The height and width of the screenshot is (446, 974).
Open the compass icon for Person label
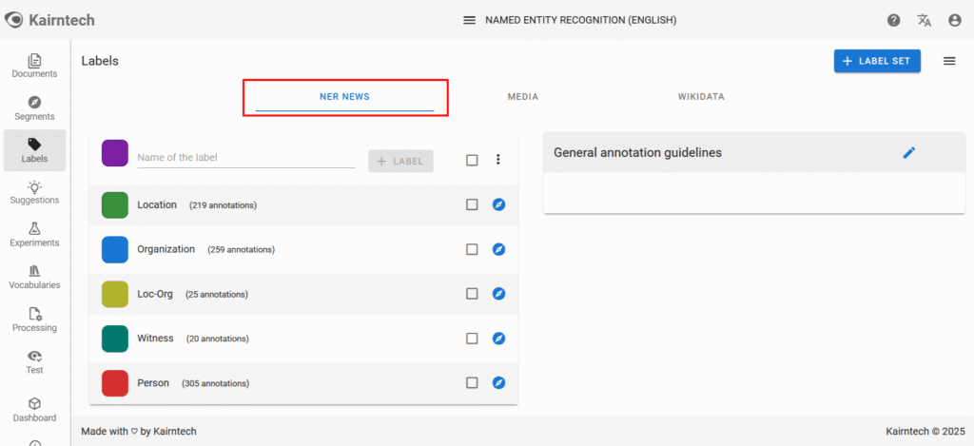498,382
